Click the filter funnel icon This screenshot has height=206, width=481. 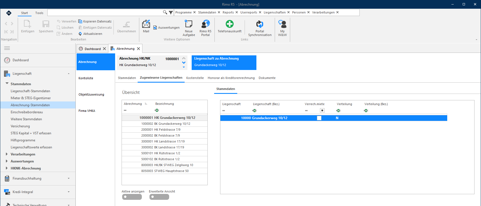pos(171,12)
